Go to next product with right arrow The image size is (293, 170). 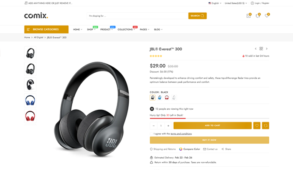pos(267,49)
